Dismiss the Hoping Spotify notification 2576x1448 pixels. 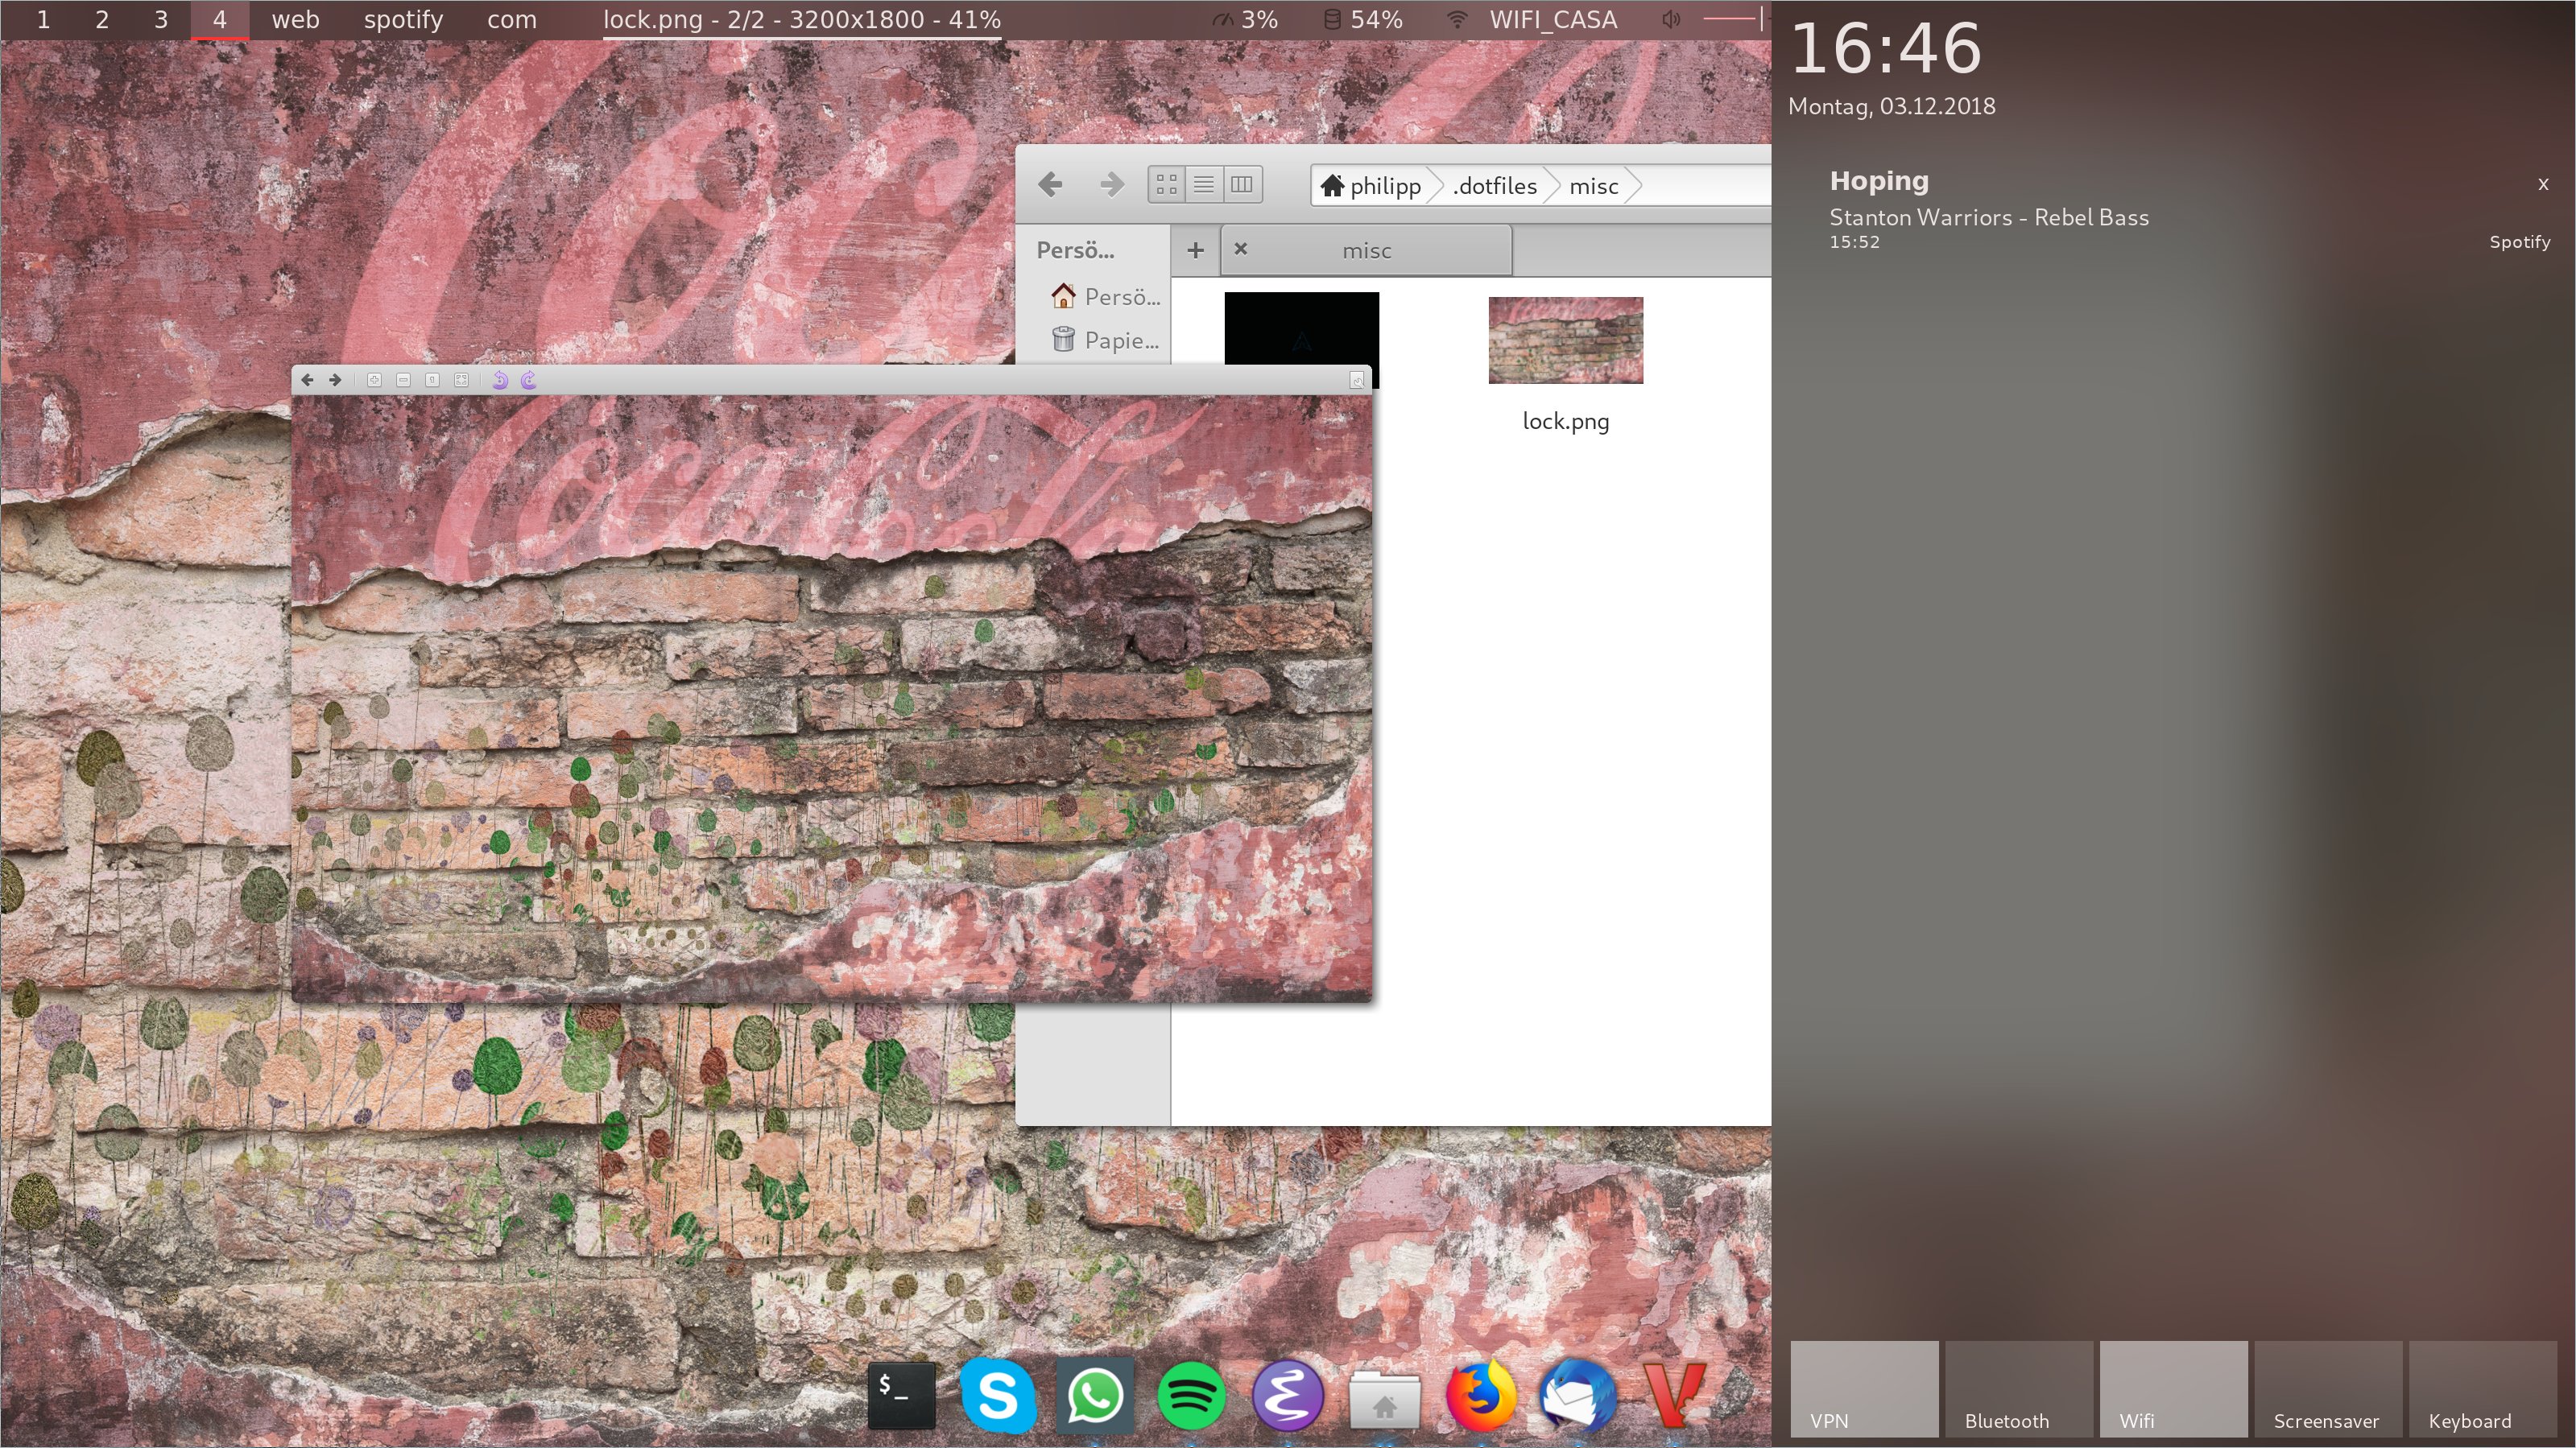click(x=2542, y=184)
